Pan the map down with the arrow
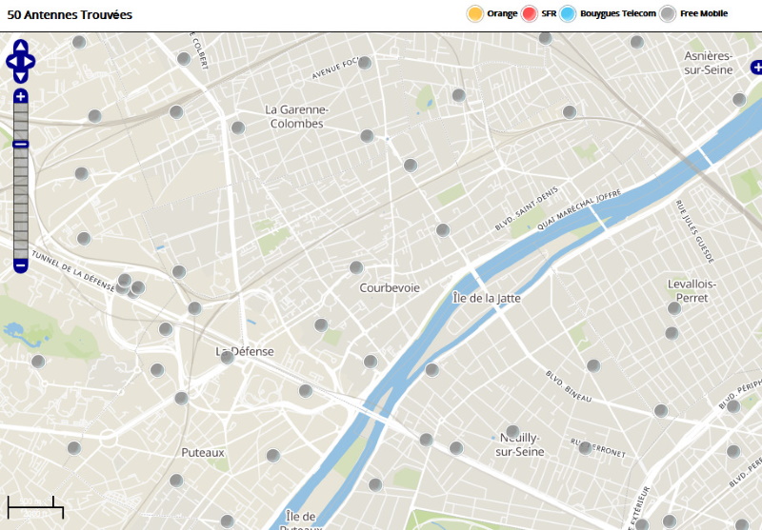 click(x=20, y=76)
